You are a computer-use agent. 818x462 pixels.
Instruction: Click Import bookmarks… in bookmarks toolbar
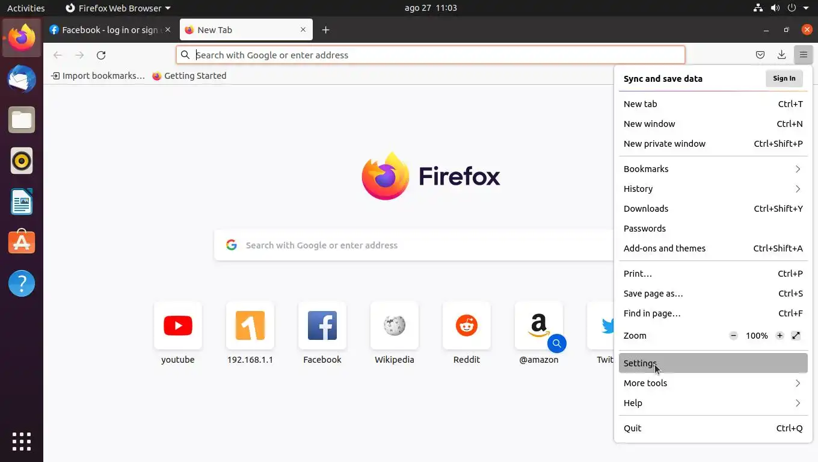(98, 76)
